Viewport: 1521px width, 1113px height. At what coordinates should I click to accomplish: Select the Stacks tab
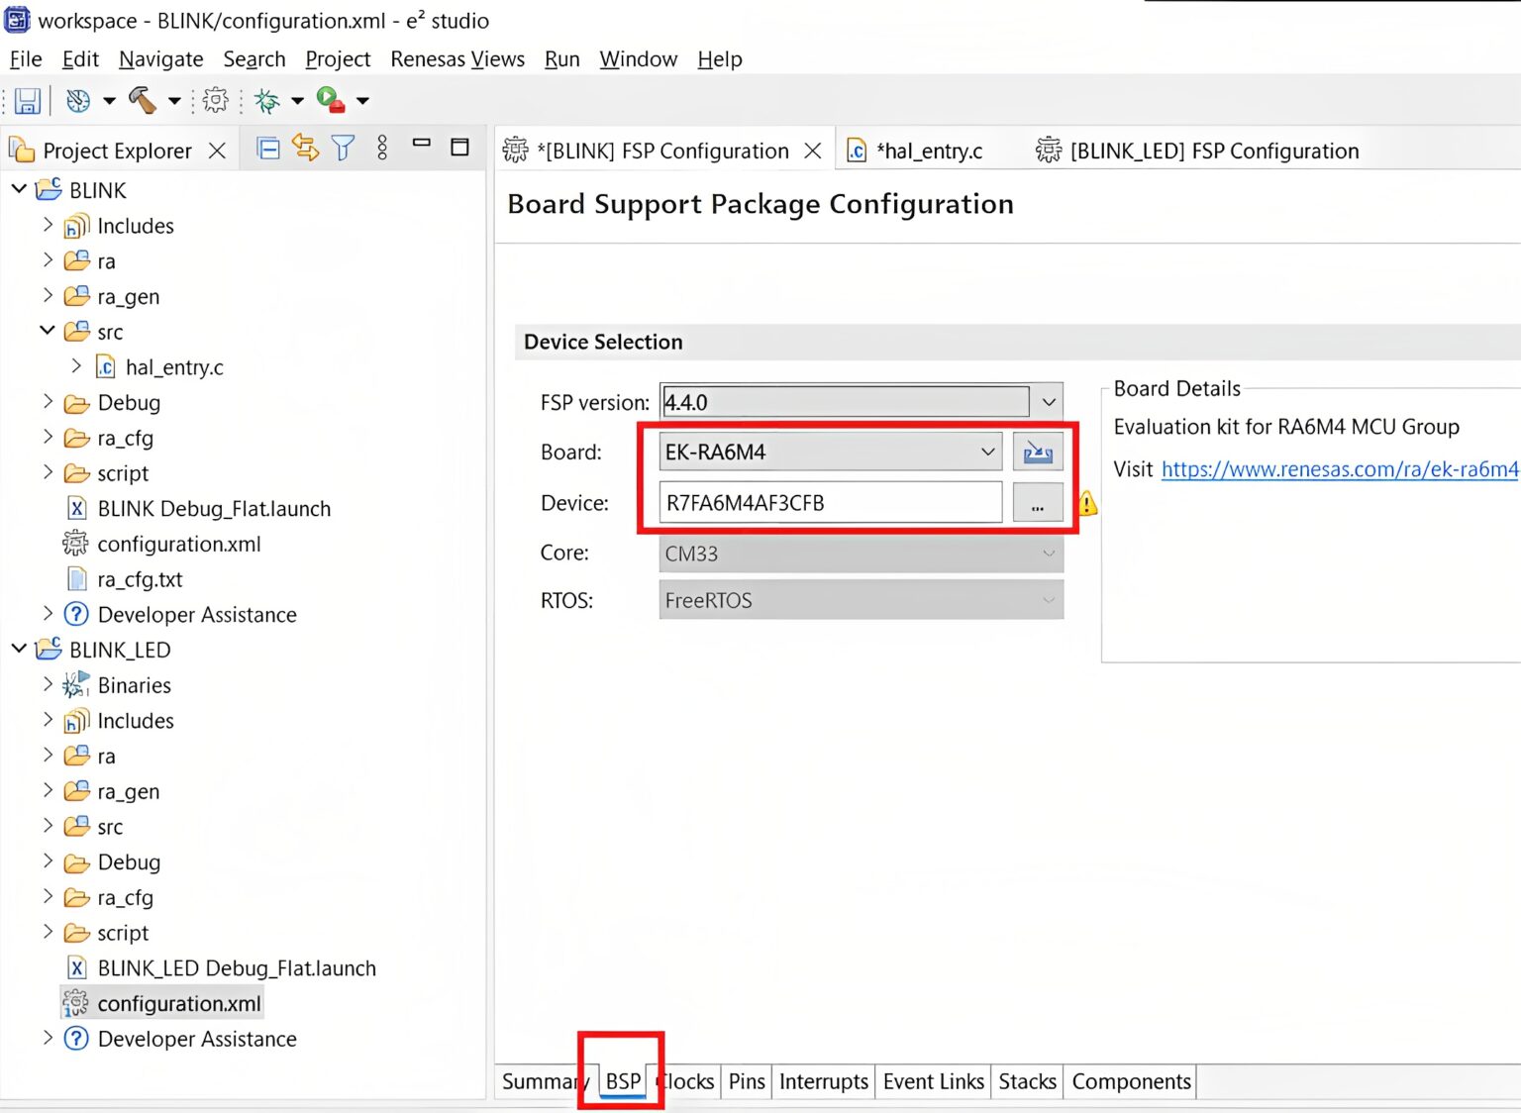(x=1026, y=1081)
